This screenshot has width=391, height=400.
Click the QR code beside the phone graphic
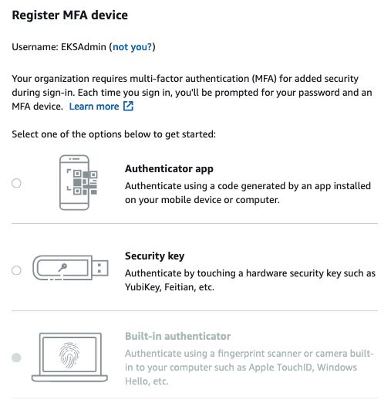(x=85, y=182)
